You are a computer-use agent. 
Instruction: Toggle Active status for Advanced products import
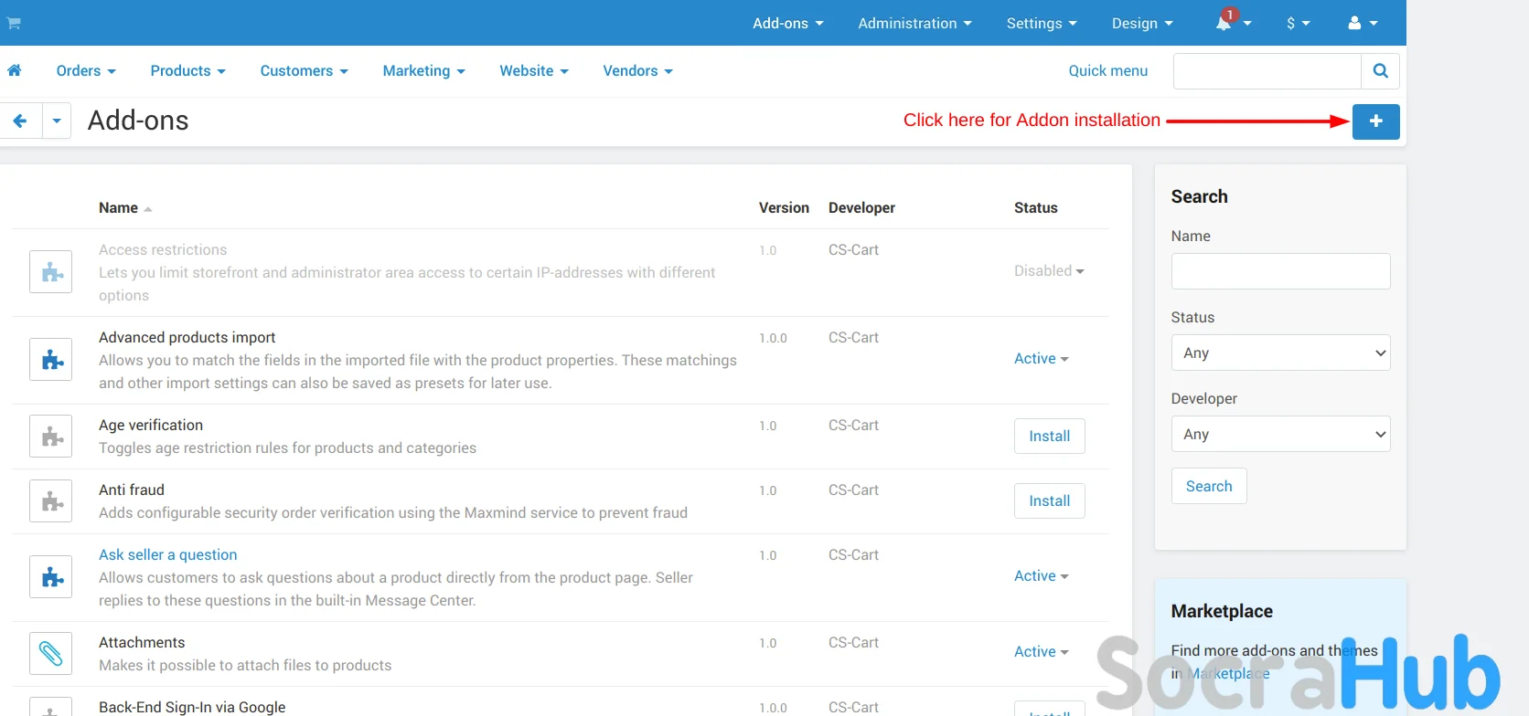tap(1041, 359)
